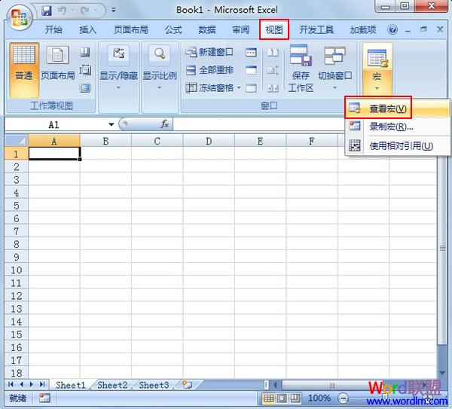
Task: Switch to Sheet1 tab
Action: [x=71, y=385]
